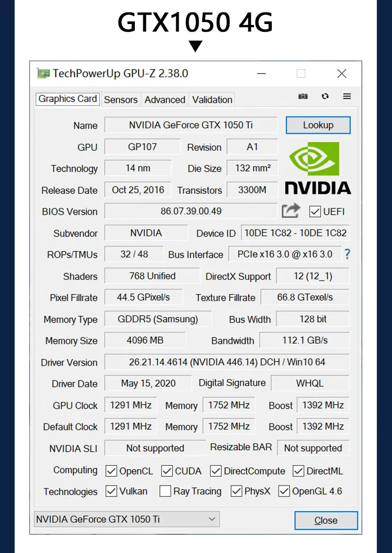Click the refresh icon in GPU-Z
The height and width of the screenshot is (553, 392).
pyautogui.click(x=325, y=96)
